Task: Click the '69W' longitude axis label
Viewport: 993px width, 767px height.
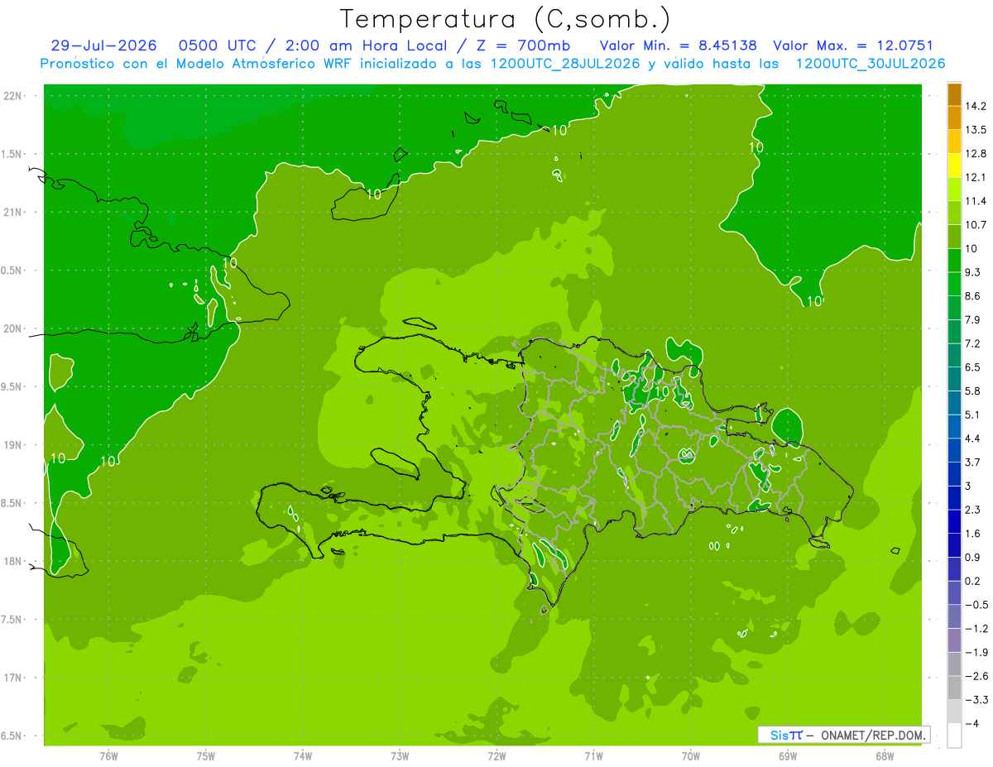Action: [x=788, y=756]
